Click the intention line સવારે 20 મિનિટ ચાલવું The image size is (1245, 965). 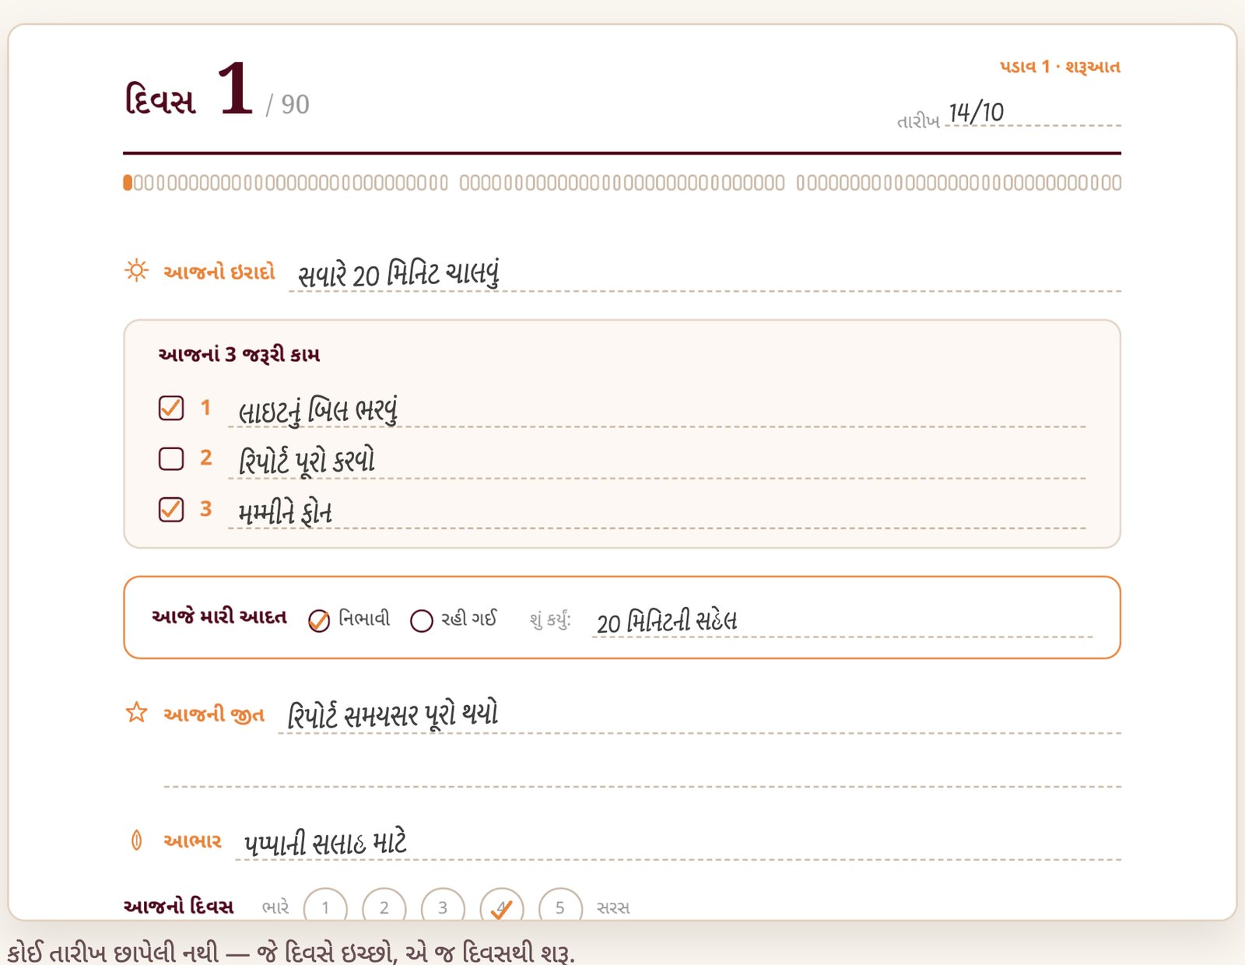[x=705, y=275]
